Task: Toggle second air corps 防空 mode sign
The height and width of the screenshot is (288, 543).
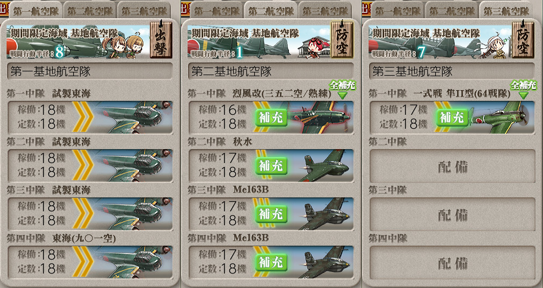Action: (x=342, y=40)
